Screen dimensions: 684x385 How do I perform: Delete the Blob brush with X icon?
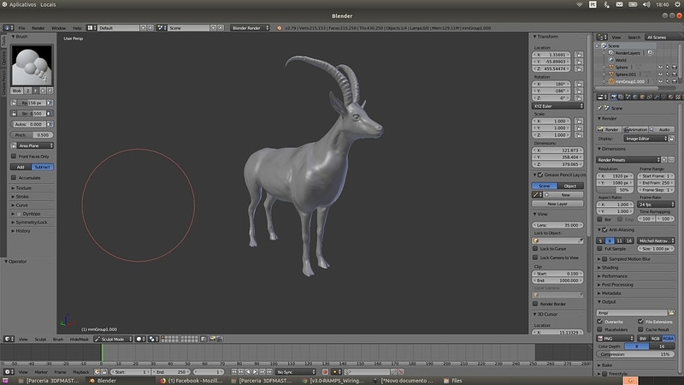click(x=50, y=91)
